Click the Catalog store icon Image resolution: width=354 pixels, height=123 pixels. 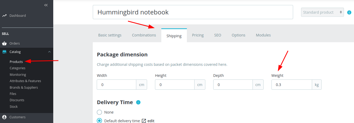(x=4, y=52)
